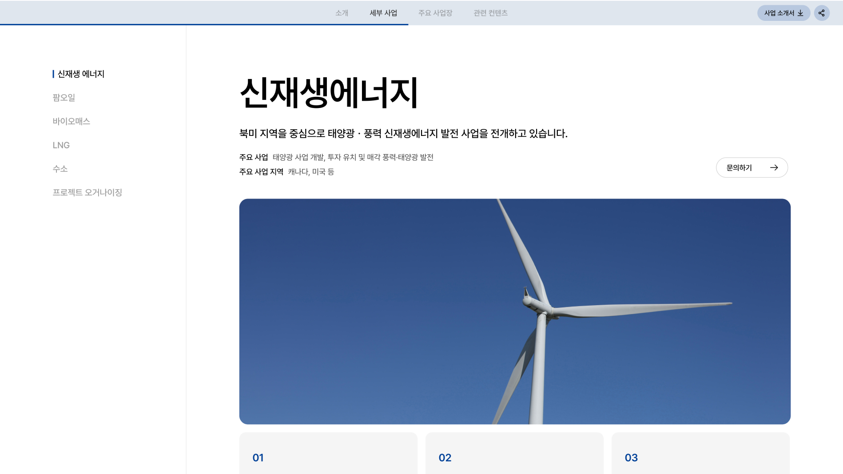Screen dimensions: 843x474
Task: Select 신재생 에너지 in sidebar
Action: [x=80, y=74]
